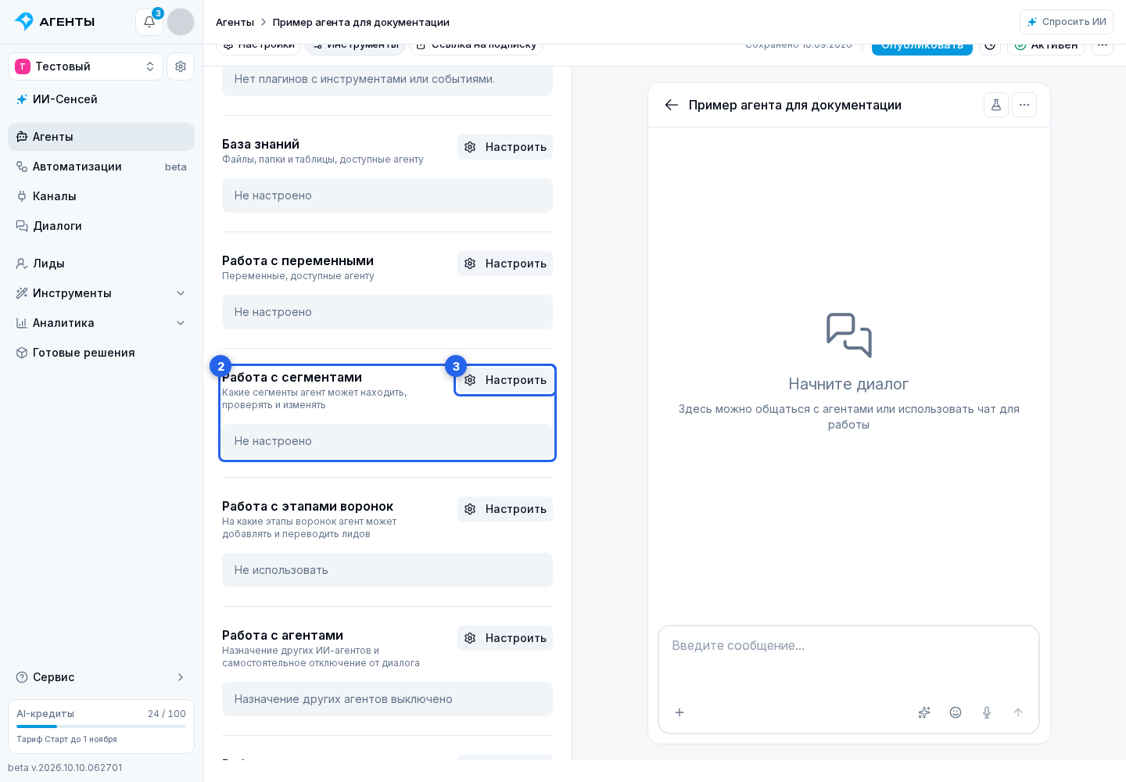Click the АГЕНТЫ logo

[55, 22]
